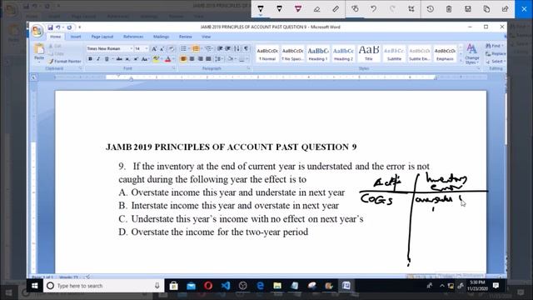
Task: Undo from Word Quick Access Toolbar
Action: pos(58,27)
